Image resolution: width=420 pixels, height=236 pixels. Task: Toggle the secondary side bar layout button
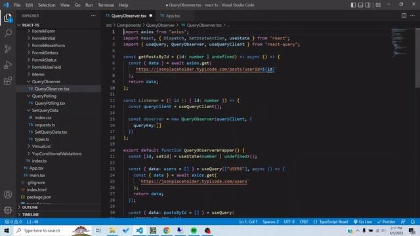(x=368, y=5)
